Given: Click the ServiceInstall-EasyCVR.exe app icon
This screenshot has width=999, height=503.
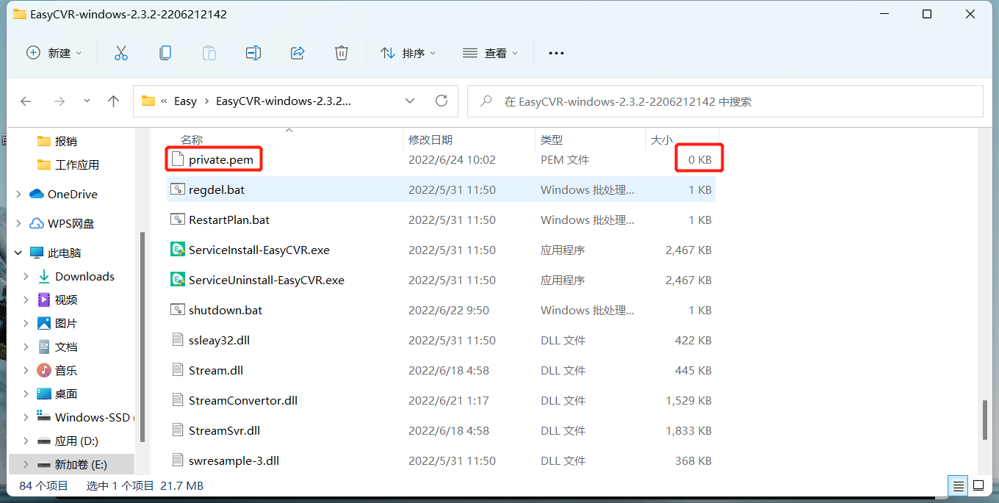Looking at the screenshot, I should pos(176,250).
